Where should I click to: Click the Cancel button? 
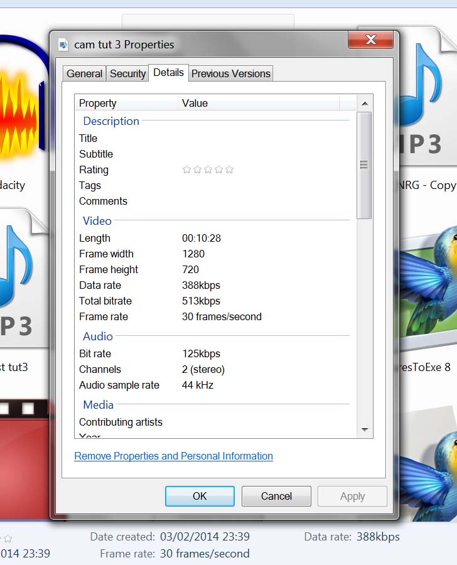[x=276, y=496]
